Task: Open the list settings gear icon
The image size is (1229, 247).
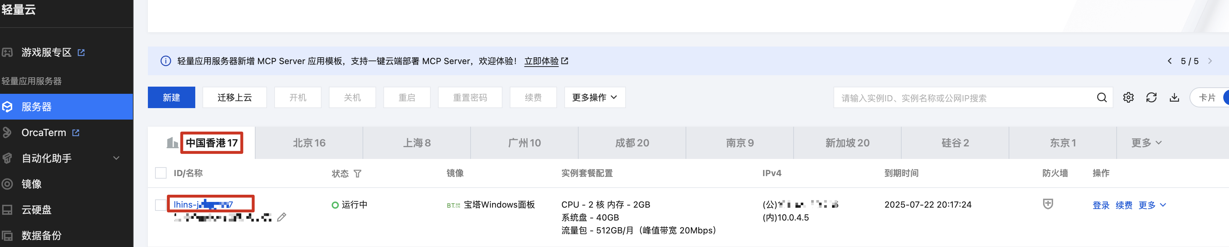Action: (x=1128, y=98)
